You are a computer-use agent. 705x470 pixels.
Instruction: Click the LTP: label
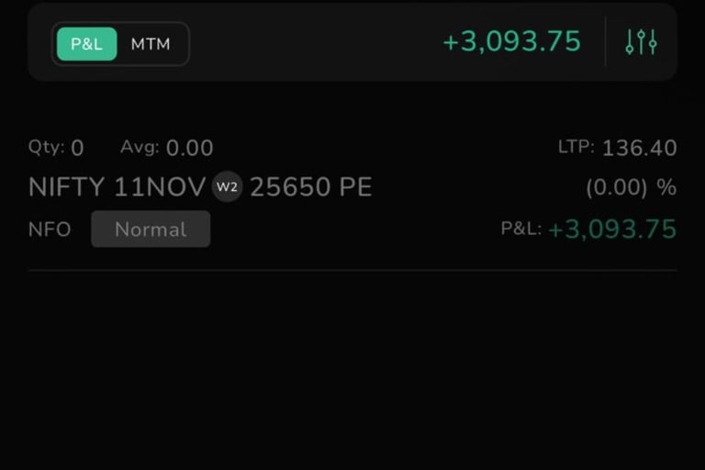pos(576,147)
